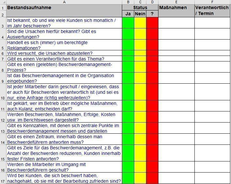Viewport: 231px width, 184px height.
Task: Click the empty Verantwortlich cell in row 14
Action: coord(212,139)
